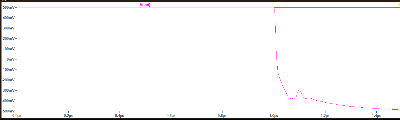Click the 0mV y-axis label
Screen dimensions: 400x120
click(10, 59)
